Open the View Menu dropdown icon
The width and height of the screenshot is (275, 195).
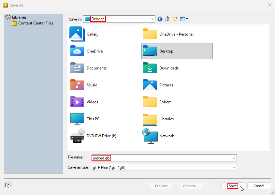point(184,19)
